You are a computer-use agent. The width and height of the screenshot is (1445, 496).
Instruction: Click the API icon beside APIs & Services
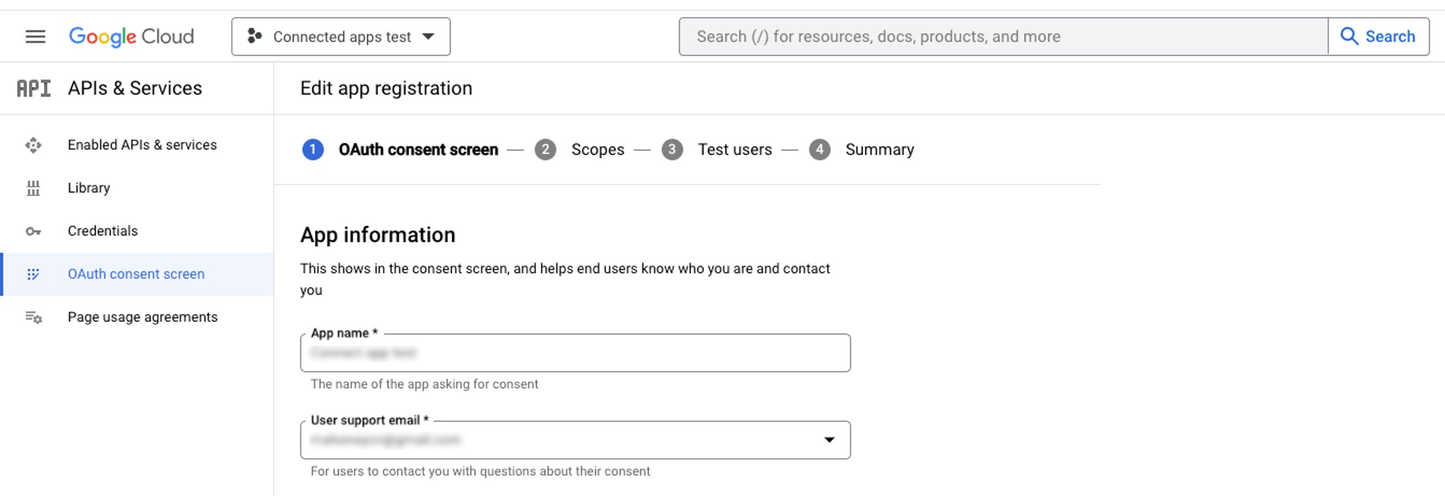click(x=33, y=88)
